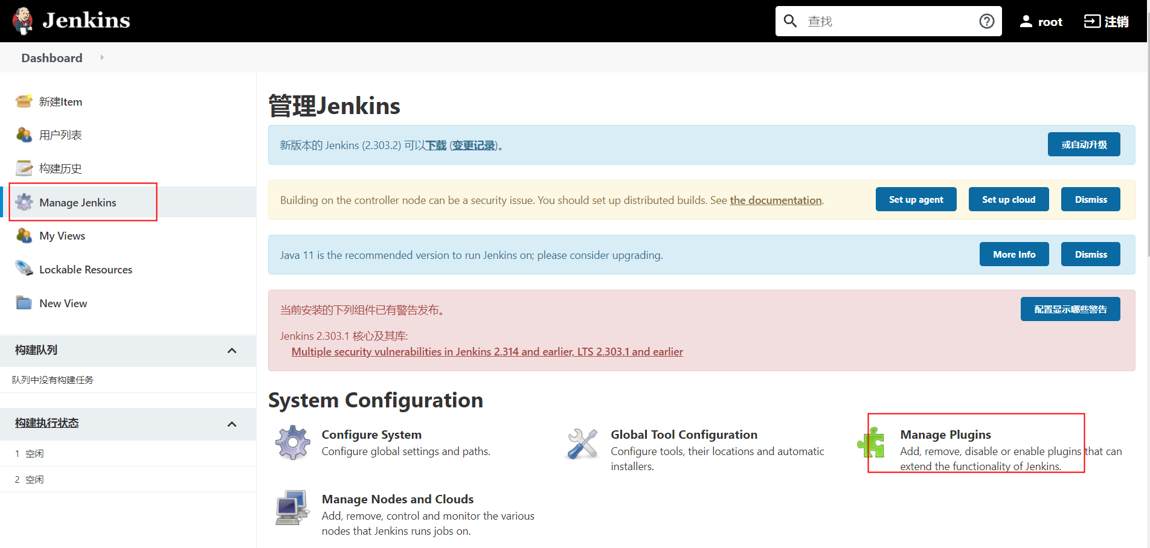The height and width of the screenshot is (548, 1150).
Task: Click the Lockable Resources drive icon
Action: 24,269
